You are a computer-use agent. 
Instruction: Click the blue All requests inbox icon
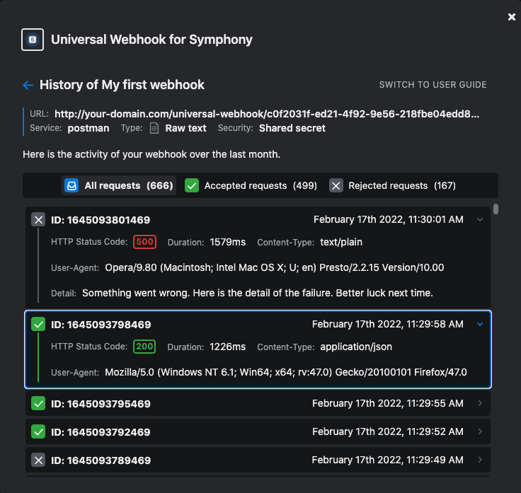[x=71, y=185]
